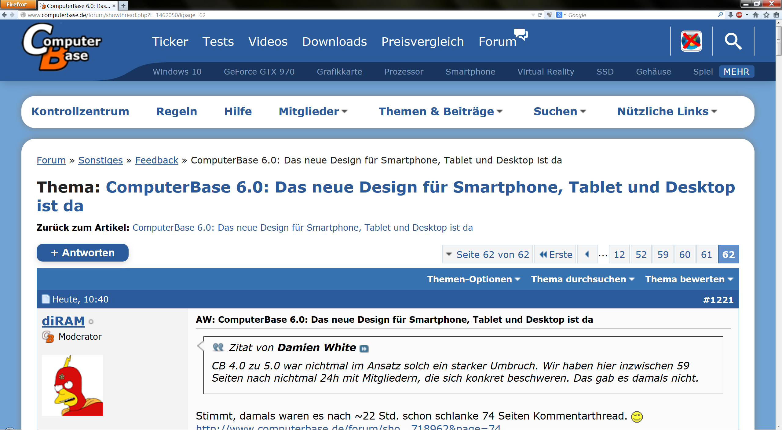
Task: Go to page 59 in pagination
Action: tap(663, 254)
